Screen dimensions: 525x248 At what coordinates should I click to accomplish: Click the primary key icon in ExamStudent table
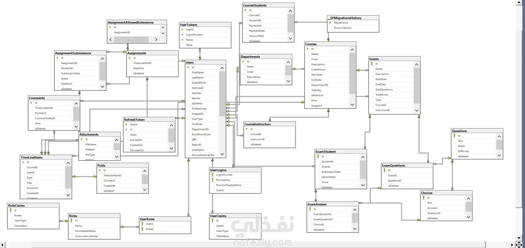click(318, 157)
